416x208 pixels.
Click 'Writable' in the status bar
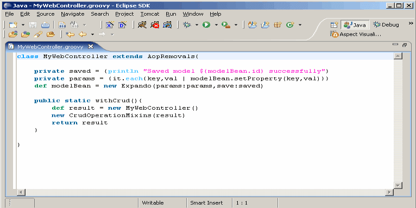(x=153, y=203)
